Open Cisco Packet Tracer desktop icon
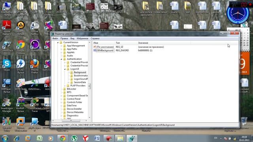This screenshot has height=142, width=253. 34,105
